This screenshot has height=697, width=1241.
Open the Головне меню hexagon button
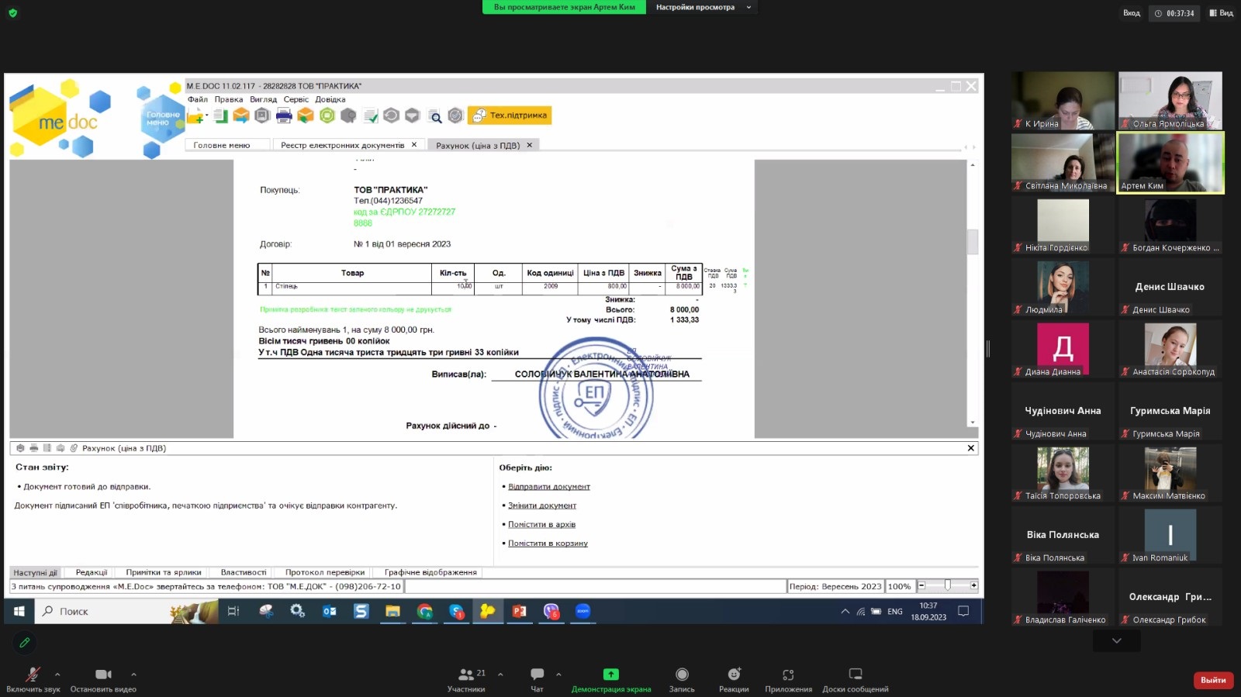click(x=162, y=119)
